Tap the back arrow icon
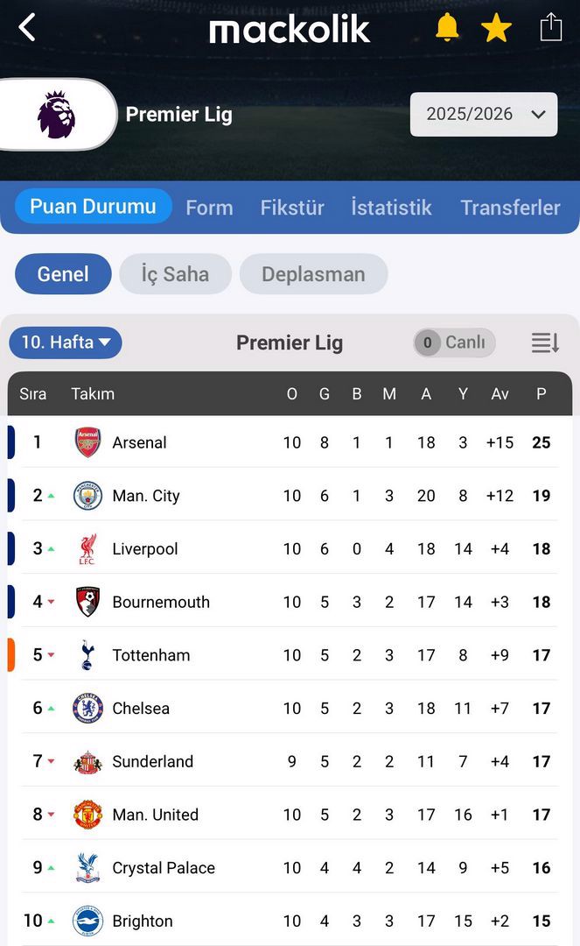Screen dimensions: 580x946 27,28
